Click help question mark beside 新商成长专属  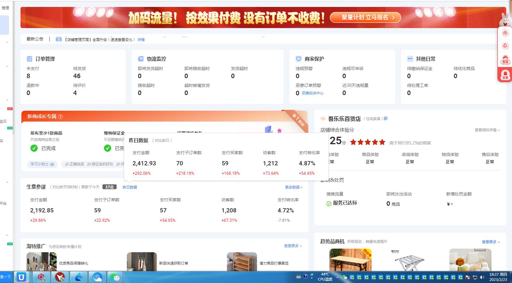point(60,117)
